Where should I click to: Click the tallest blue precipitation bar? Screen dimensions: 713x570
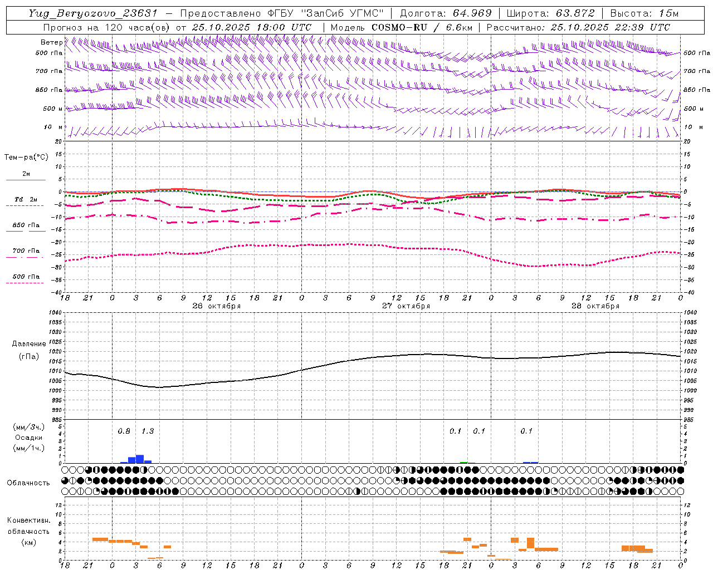pos(140,459)
